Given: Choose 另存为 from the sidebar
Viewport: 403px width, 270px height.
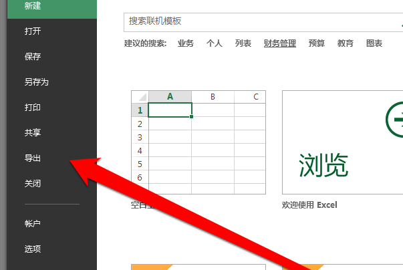Looking at the screenshot, I should [37, 82].
